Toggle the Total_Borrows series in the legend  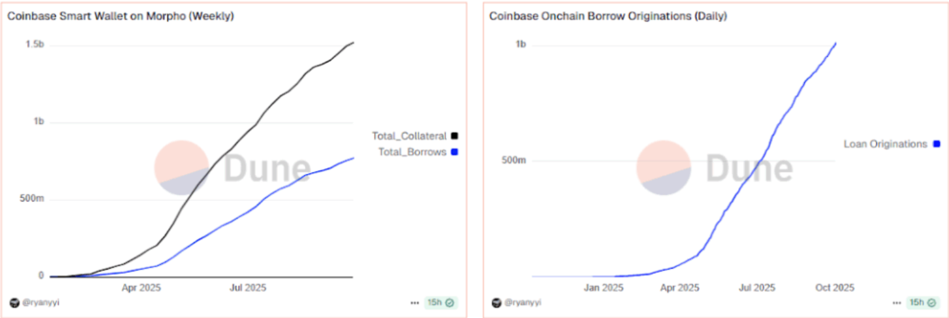(x=412, y=152)
